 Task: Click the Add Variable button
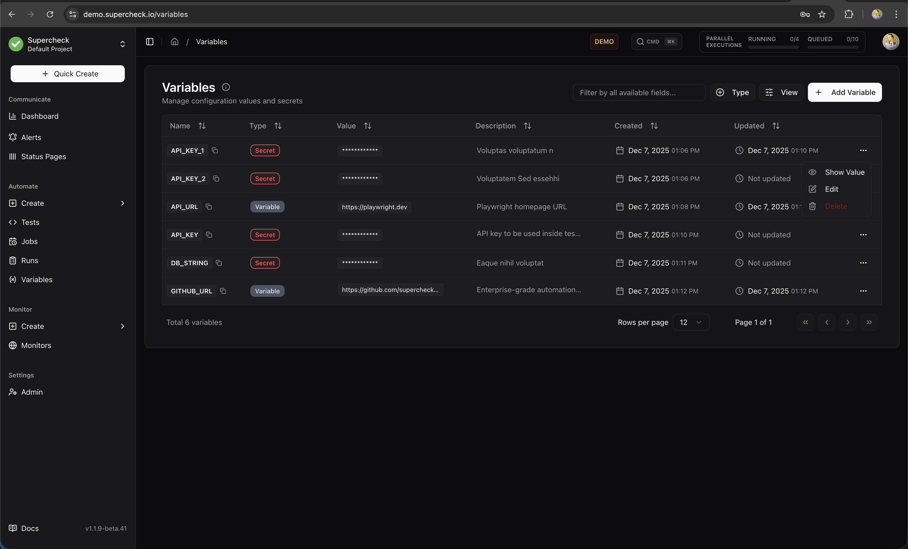(x=844, y=92)
